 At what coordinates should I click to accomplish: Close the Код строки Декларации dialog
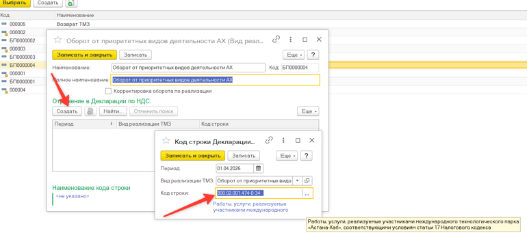[x=312, y=140]
